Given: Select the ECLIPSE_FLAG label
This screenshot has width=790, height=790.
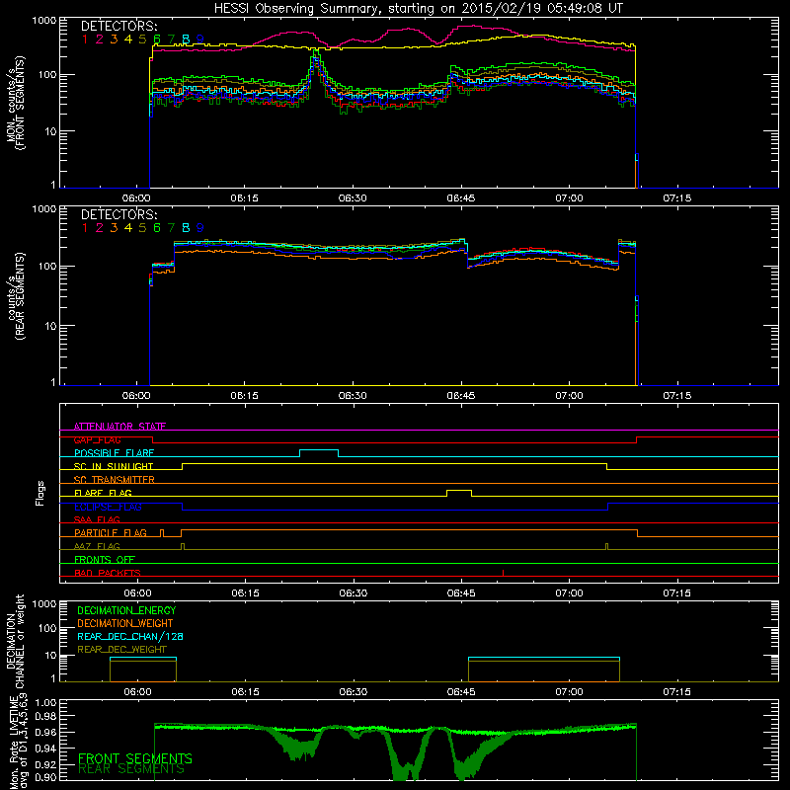Looking at the screenshot, I should (108, 507).
